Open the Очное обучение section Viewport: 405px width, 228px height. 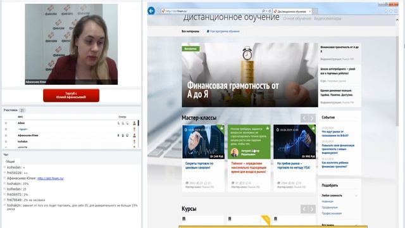[x=297, y=18]
